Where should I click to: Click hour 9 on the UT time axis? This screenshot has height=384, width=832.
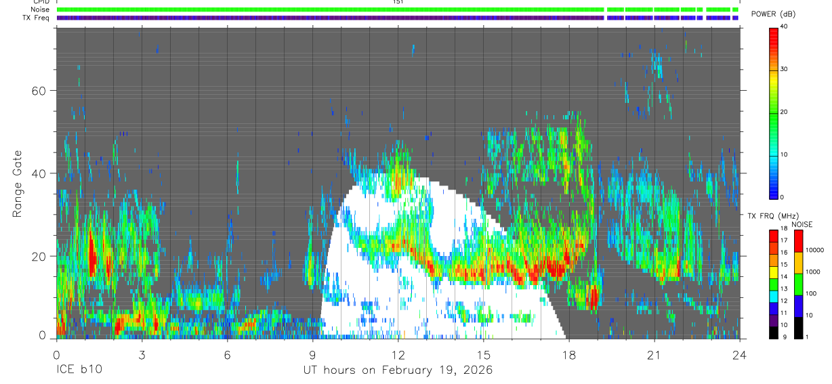point(312,355)
